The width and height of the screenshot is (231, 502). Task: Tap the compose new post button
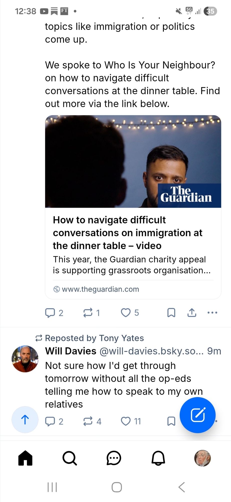click(198, 415)
